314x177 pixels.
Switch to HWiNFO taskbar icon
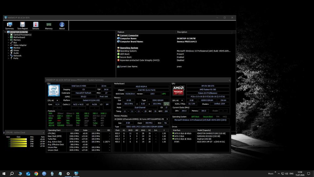[x=76, y=174]
